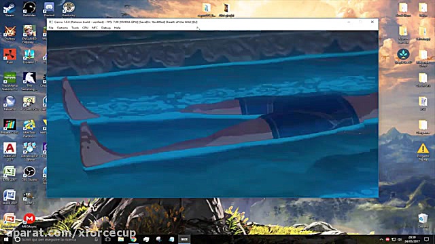Open the Word 2007 desktop shortcut
Screen dimensions: 435x244
(10, 197)
